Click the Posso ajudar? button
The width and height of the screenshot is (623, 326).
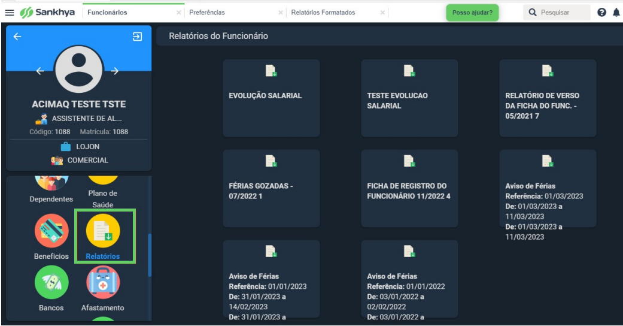(472, 13)
